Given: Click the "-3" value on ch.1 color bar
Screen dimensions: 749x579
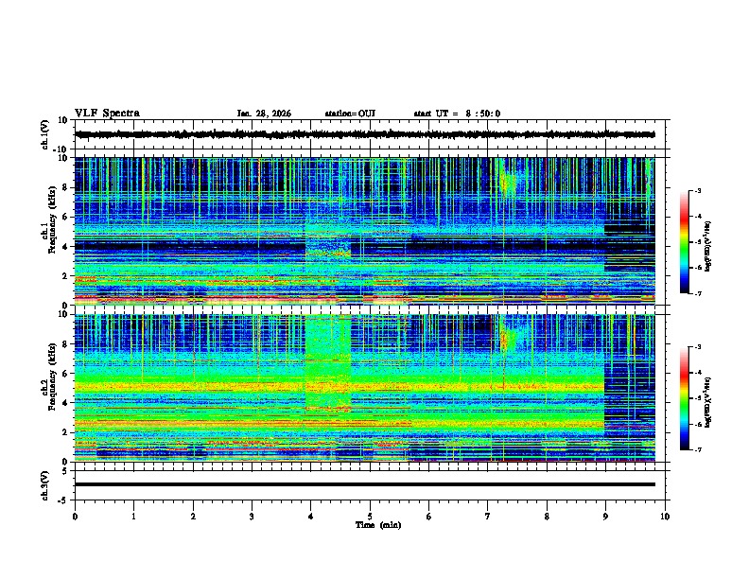Looking at the screenshot, I should point(697,190).
